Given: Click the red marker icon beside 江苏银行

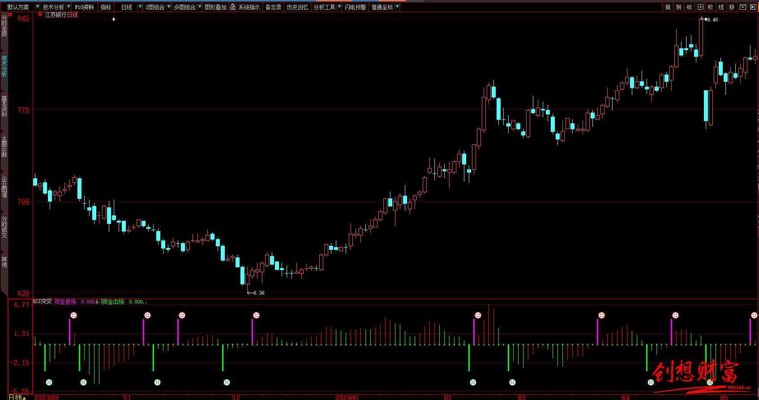Looking at the screenshot, I should [40, 15].
